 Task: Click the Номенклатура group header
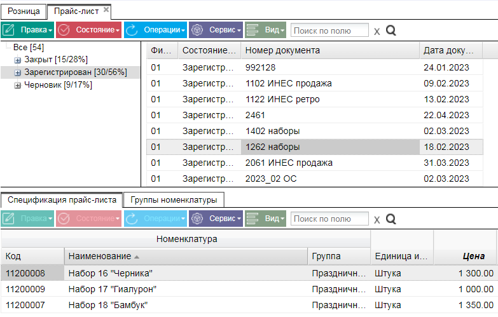pos(186,239)
